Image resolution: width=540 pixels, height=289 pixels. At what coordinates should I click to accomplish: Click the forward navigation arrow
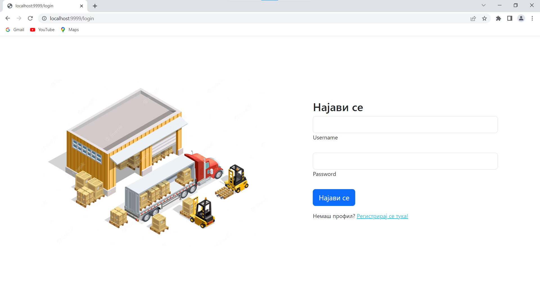coord(19,19)
